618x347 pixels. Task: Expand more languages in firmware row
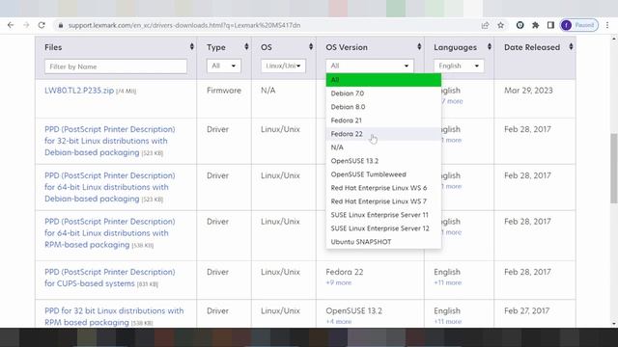452,101
